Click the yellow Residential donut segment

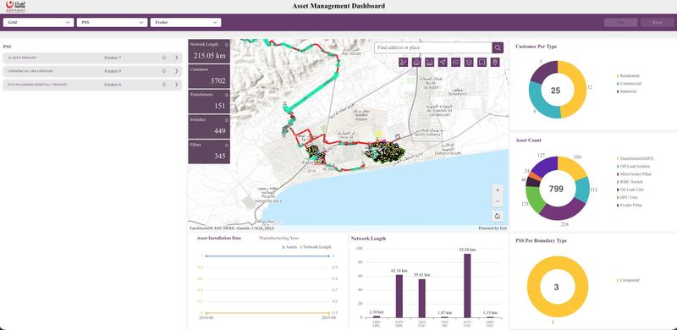click(580, 89)
